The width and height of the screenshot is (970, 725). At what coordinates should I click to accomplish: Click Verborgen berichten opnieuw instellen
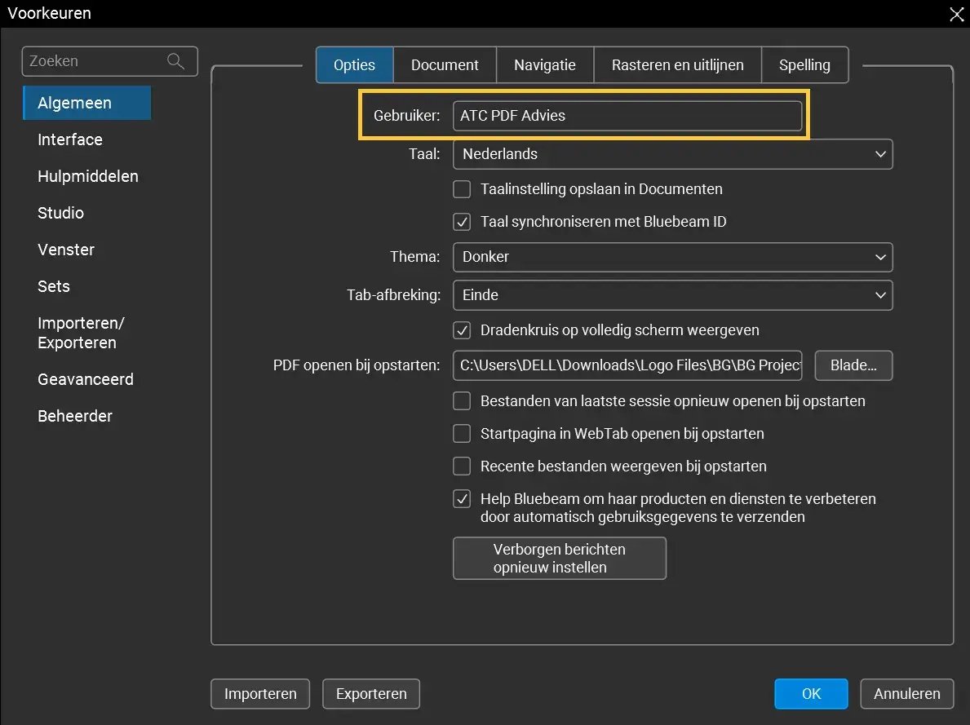click(x=559, y=559)
